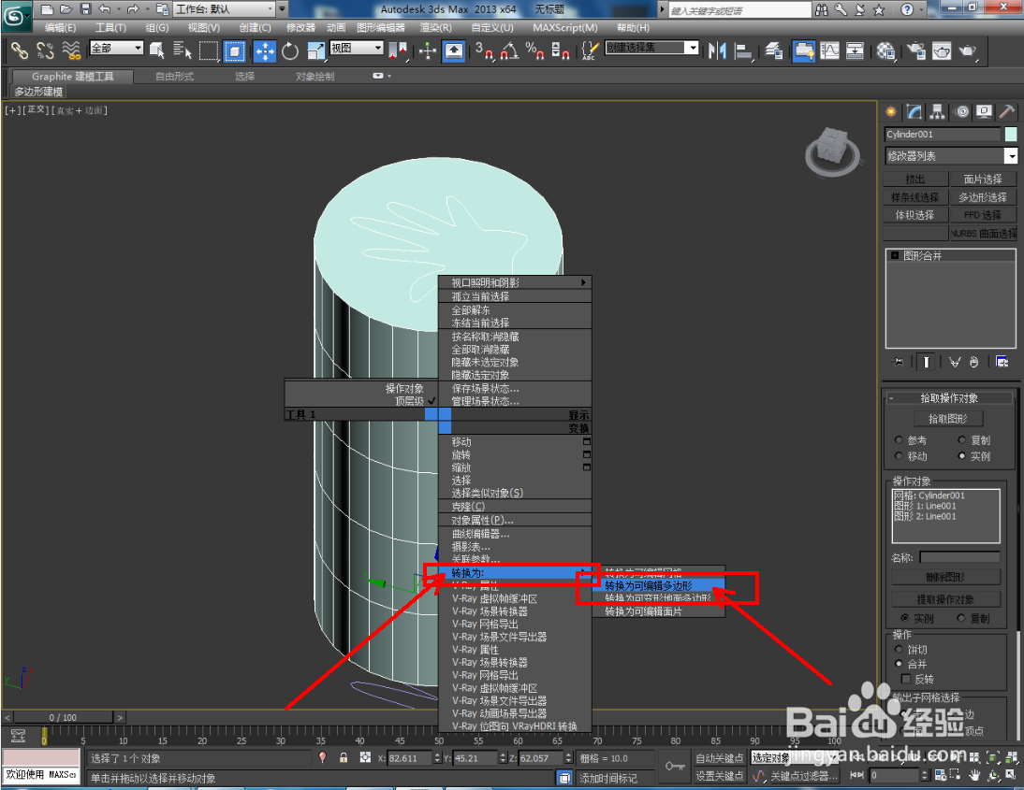Open the Curve Editor toolbar icon
1024x790 pixels.
click(829, 50)
